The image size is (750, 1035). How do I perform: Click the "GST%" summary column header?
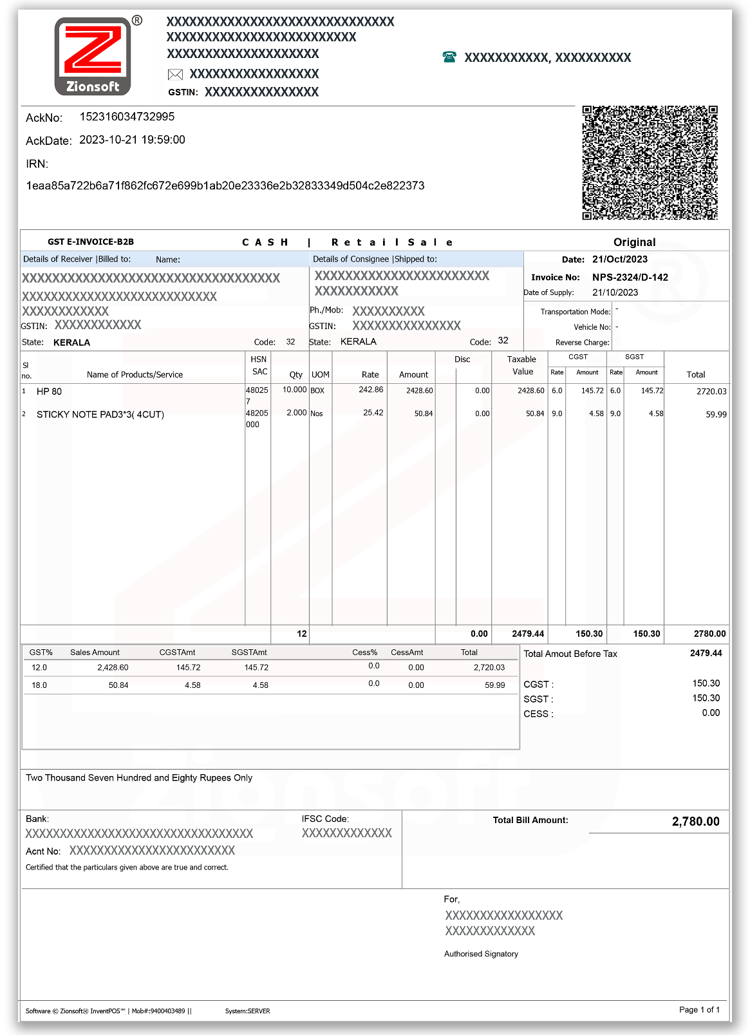click(41, 652)
